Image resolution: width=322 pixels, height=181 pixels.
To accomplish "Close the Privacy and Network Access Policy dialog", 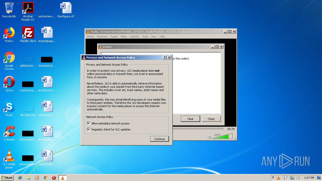I will [x=169, y=58].
